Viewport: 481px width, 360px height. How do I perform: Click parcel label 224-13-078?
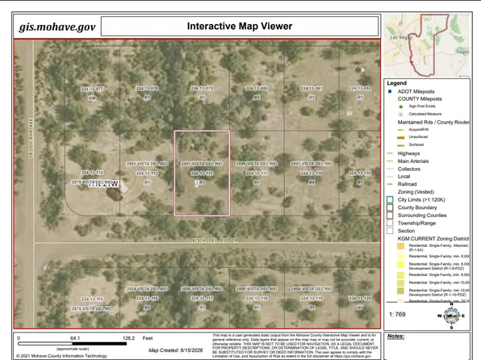point(147,89)
